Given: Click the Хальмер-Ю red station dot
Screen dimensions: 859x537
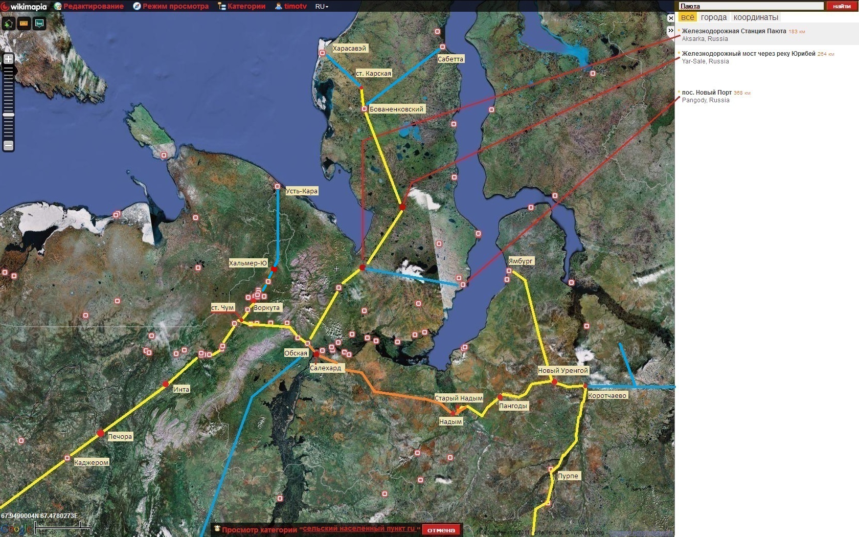Looking at the screenshot, I should (x=274, y=268).
